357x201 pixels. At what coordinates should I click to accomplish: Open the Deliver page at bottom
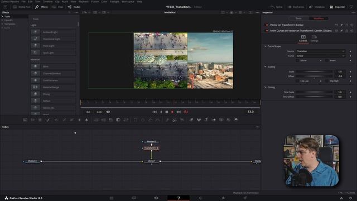click(x=245, y=198)
